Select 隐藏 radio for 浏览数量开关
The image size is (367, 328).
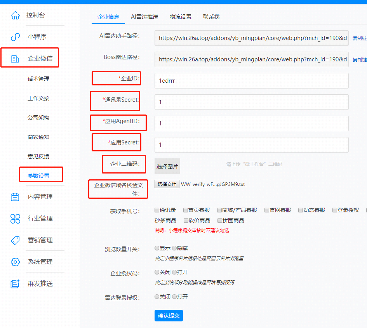click(174, 248)
